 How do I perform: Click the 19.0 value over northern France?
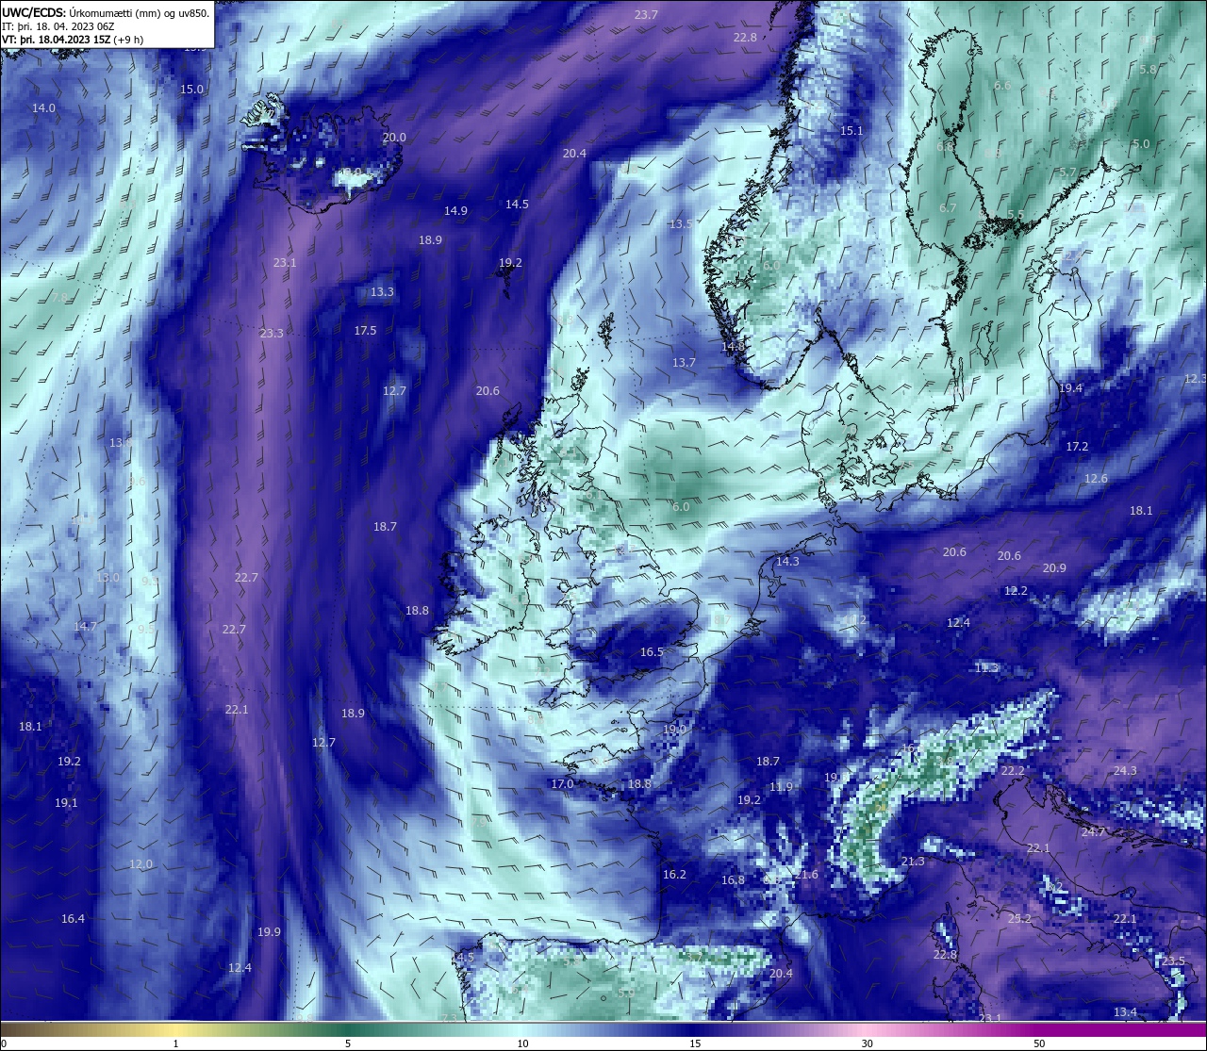(674, 730)
